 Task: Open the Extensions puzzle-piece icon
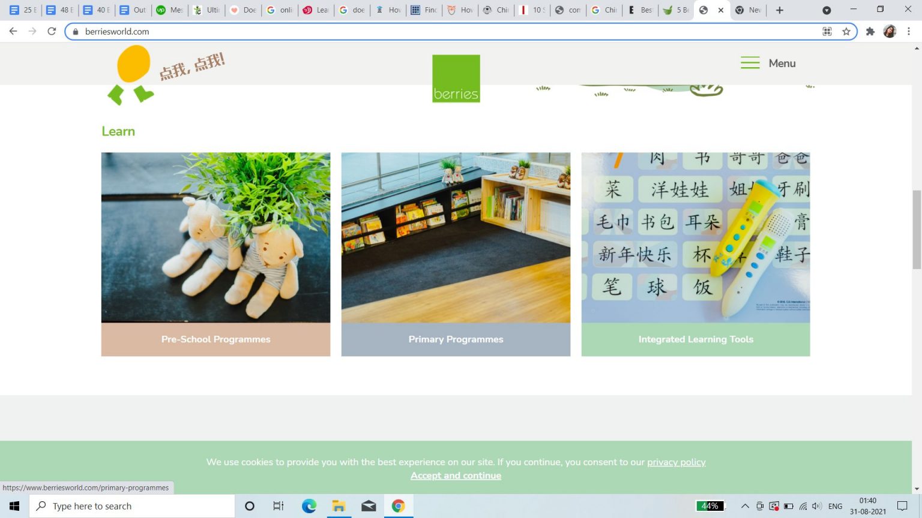pos(870,31)
